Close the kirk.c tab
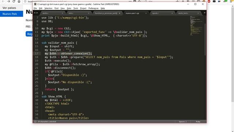 88,13
